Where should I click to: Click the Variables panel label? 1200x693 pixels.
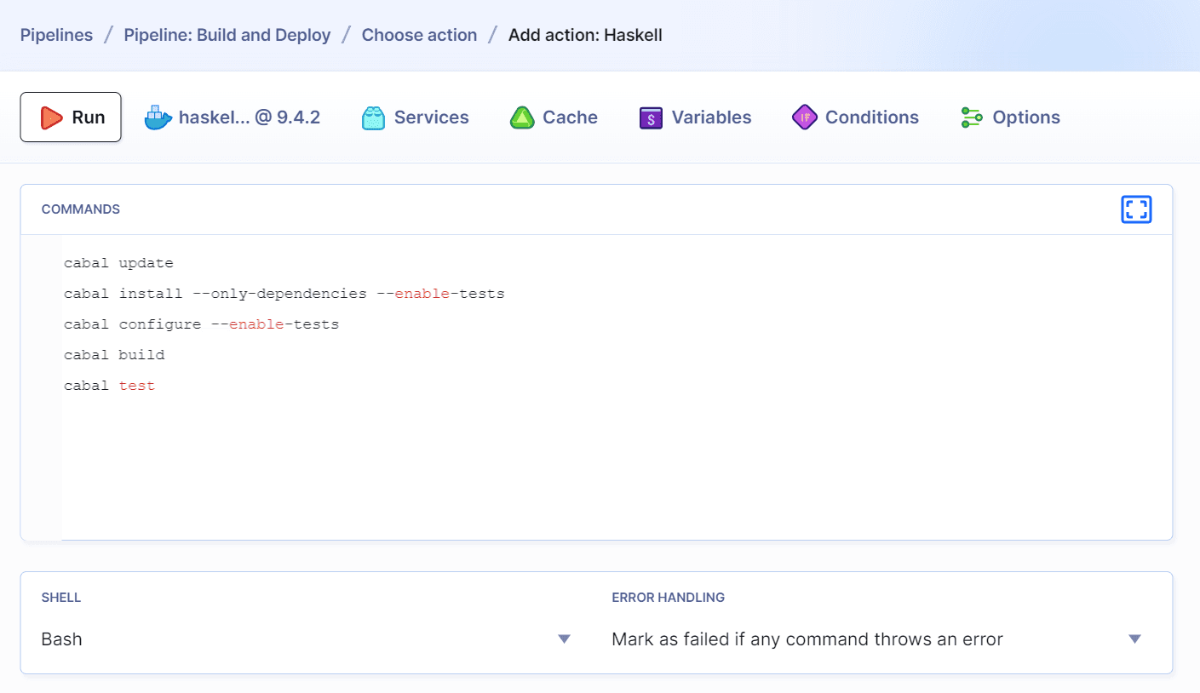tap(711, 117)
